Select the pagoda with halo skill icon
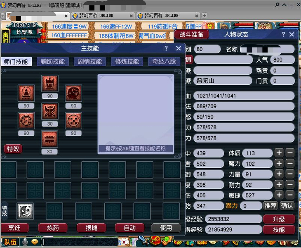Viewport: 301px width, 248px height. coord(26,93)
